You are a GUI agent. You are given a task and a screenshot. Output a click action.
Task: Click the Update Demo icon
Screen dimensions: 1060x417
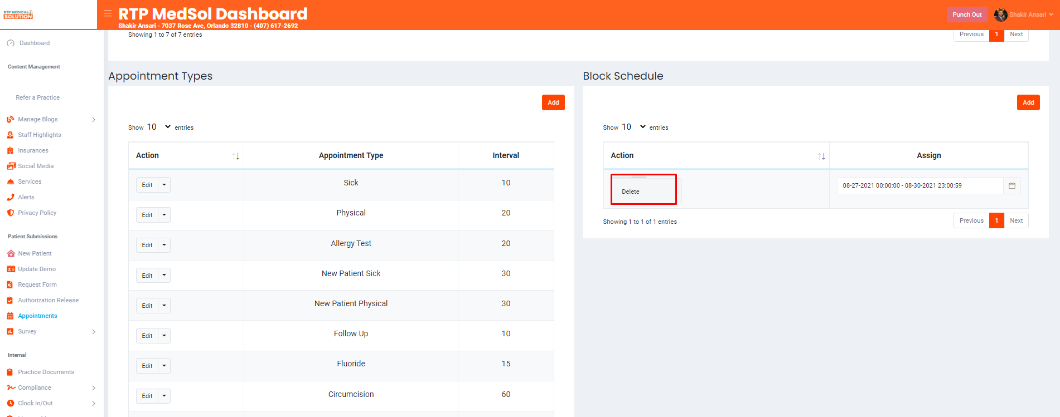coord(11,269)
